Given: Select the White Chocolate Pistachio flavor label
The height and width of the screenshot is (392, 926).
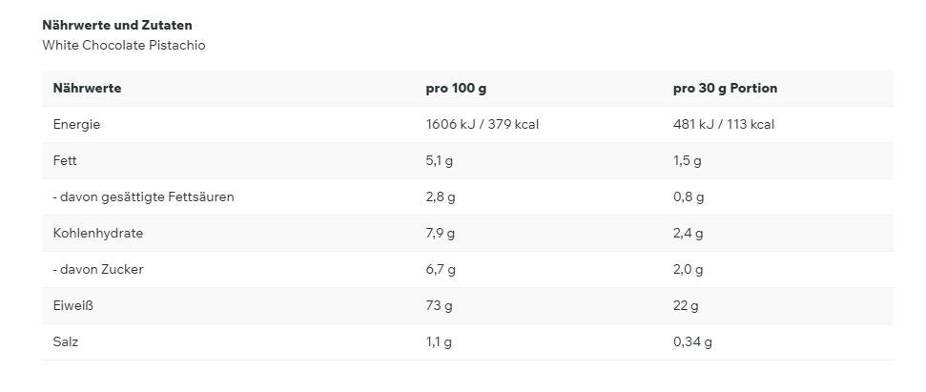Looking at the screenshot, I should pos(123,45).
